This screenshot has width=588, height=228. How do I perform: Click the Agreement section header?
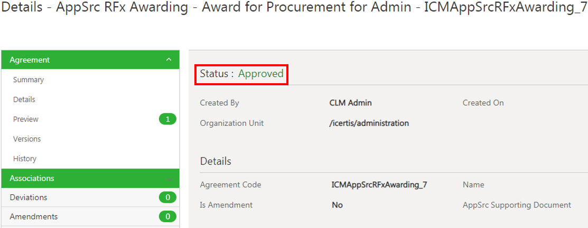[90, 60]
